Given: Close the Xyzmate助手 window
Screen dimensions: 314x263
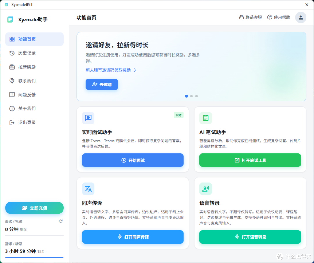Looking at the screenshot, I should click(x=307, y=5).
